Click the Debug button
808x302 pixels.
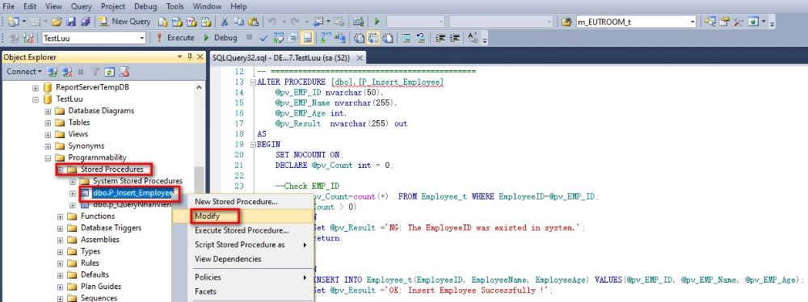click(221, 38)
